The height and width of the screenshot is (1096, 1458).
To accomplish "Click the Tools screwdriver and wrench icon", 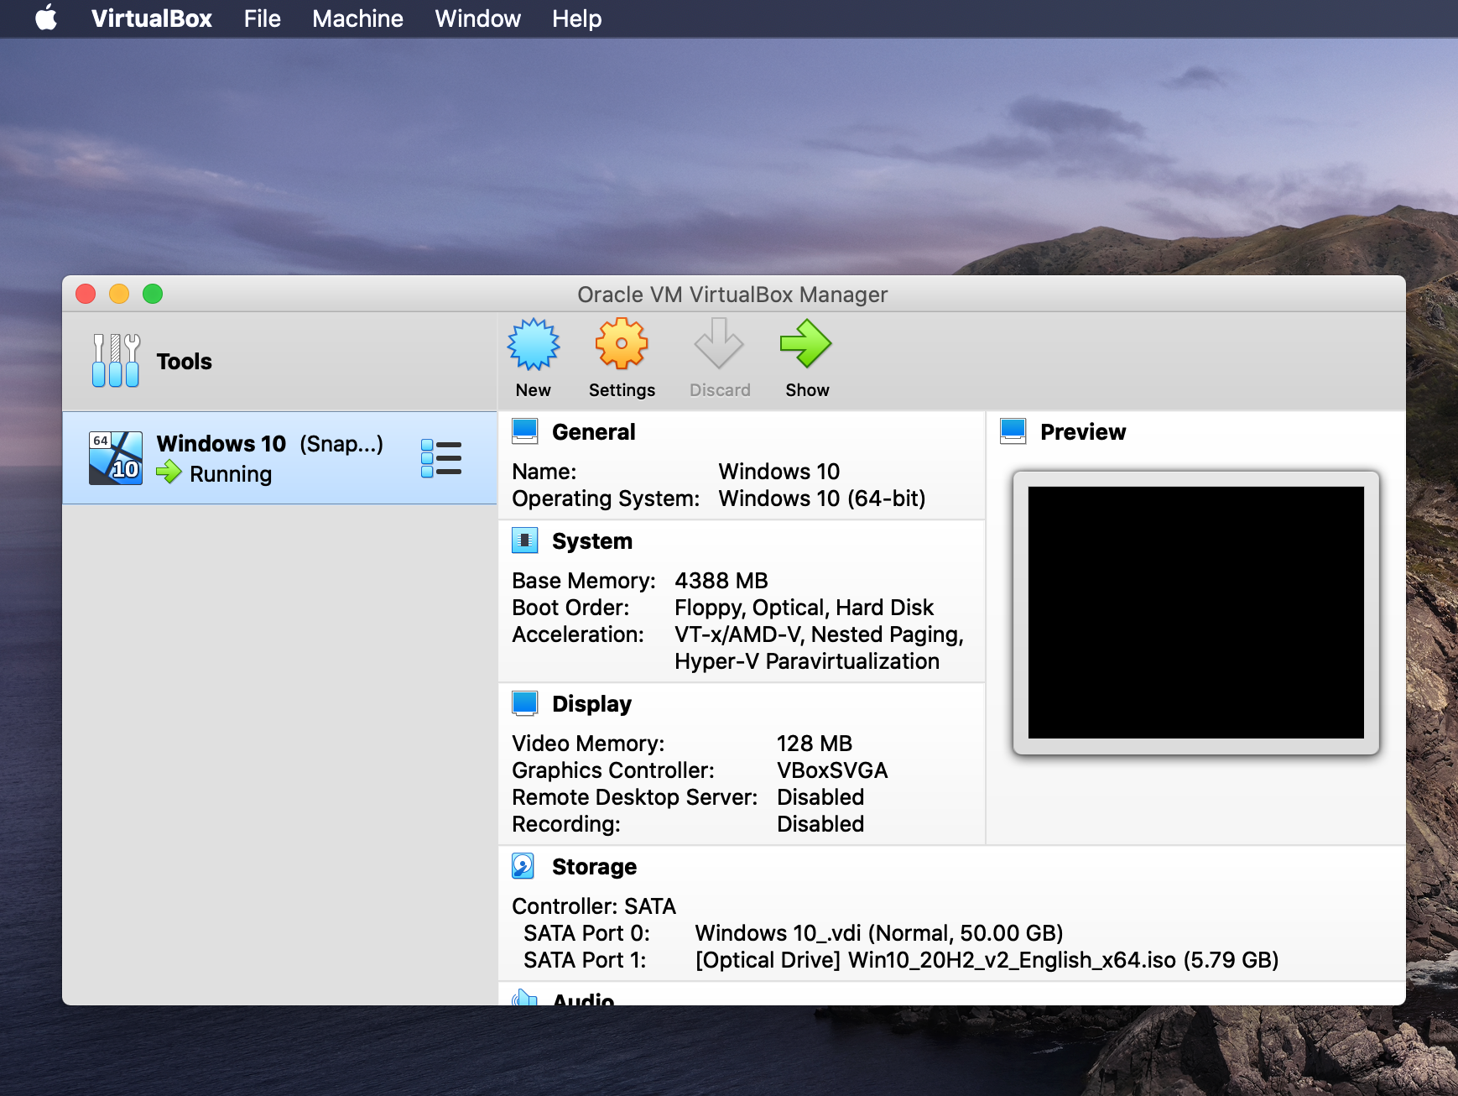I will tap(116, 361).
